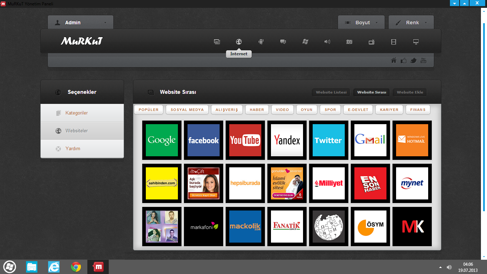Open Websiteler in the Seçenekler sidebar

point(82,131)
